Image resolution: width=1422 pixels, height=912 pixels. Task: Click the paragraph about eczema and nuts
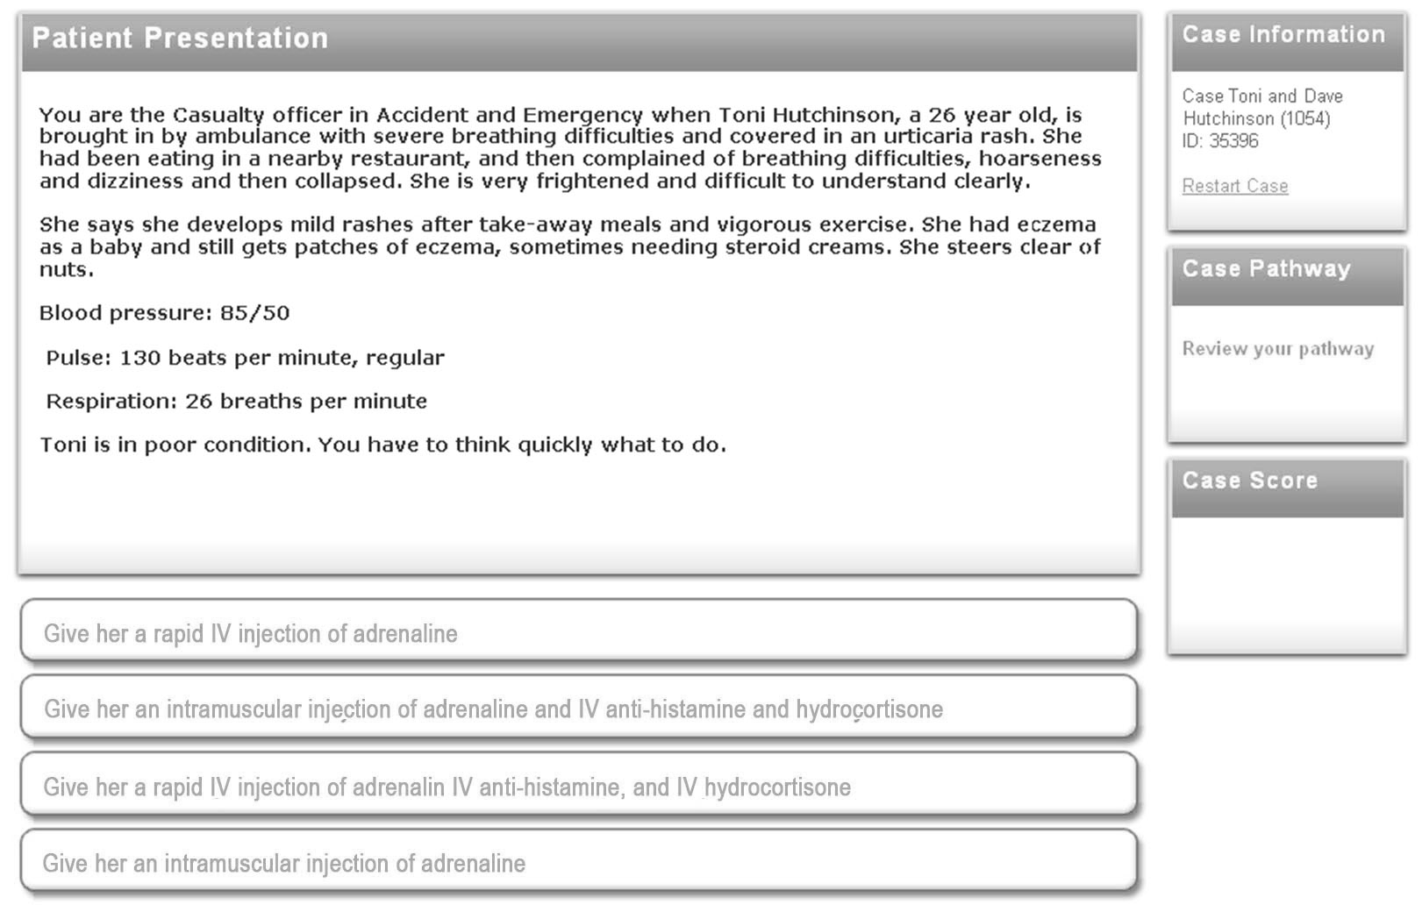click(x=570, y=246)
